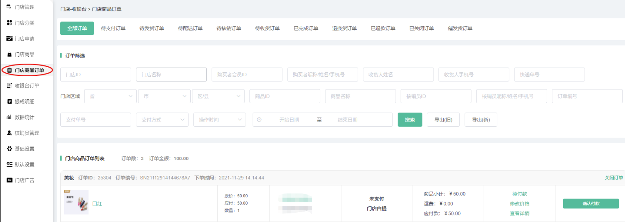Click the 基础设置 gear icon

tap(9, 149)
